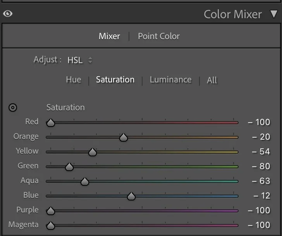Activate the Saturation targeted adjustment tool

click(13, 108)
